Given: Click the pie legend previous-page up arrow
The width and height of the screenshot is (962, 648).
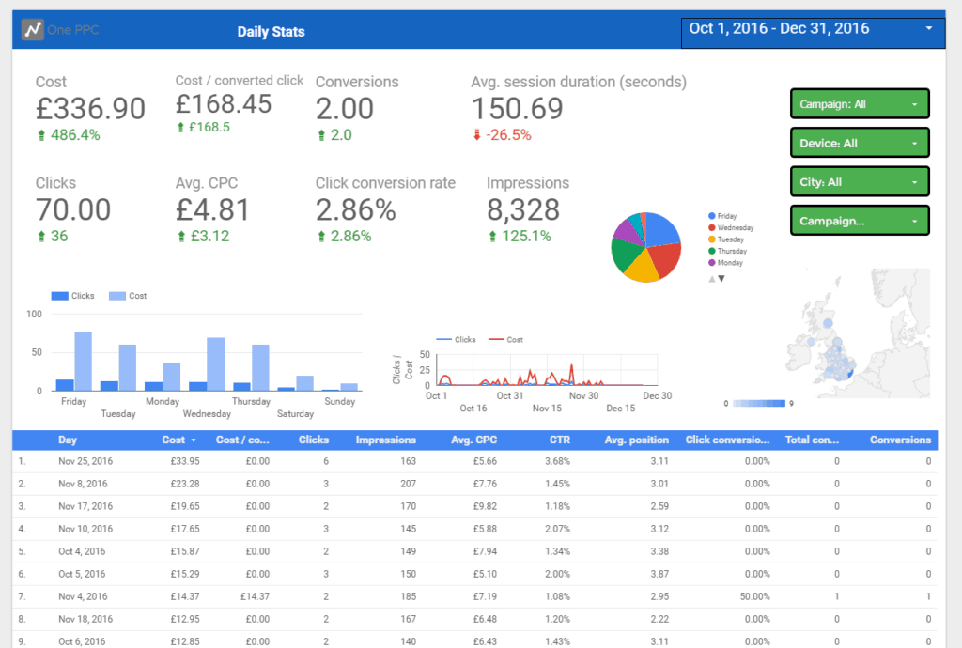Looking at the screenshot, I should pyautogui.click(x=711, y=279).
